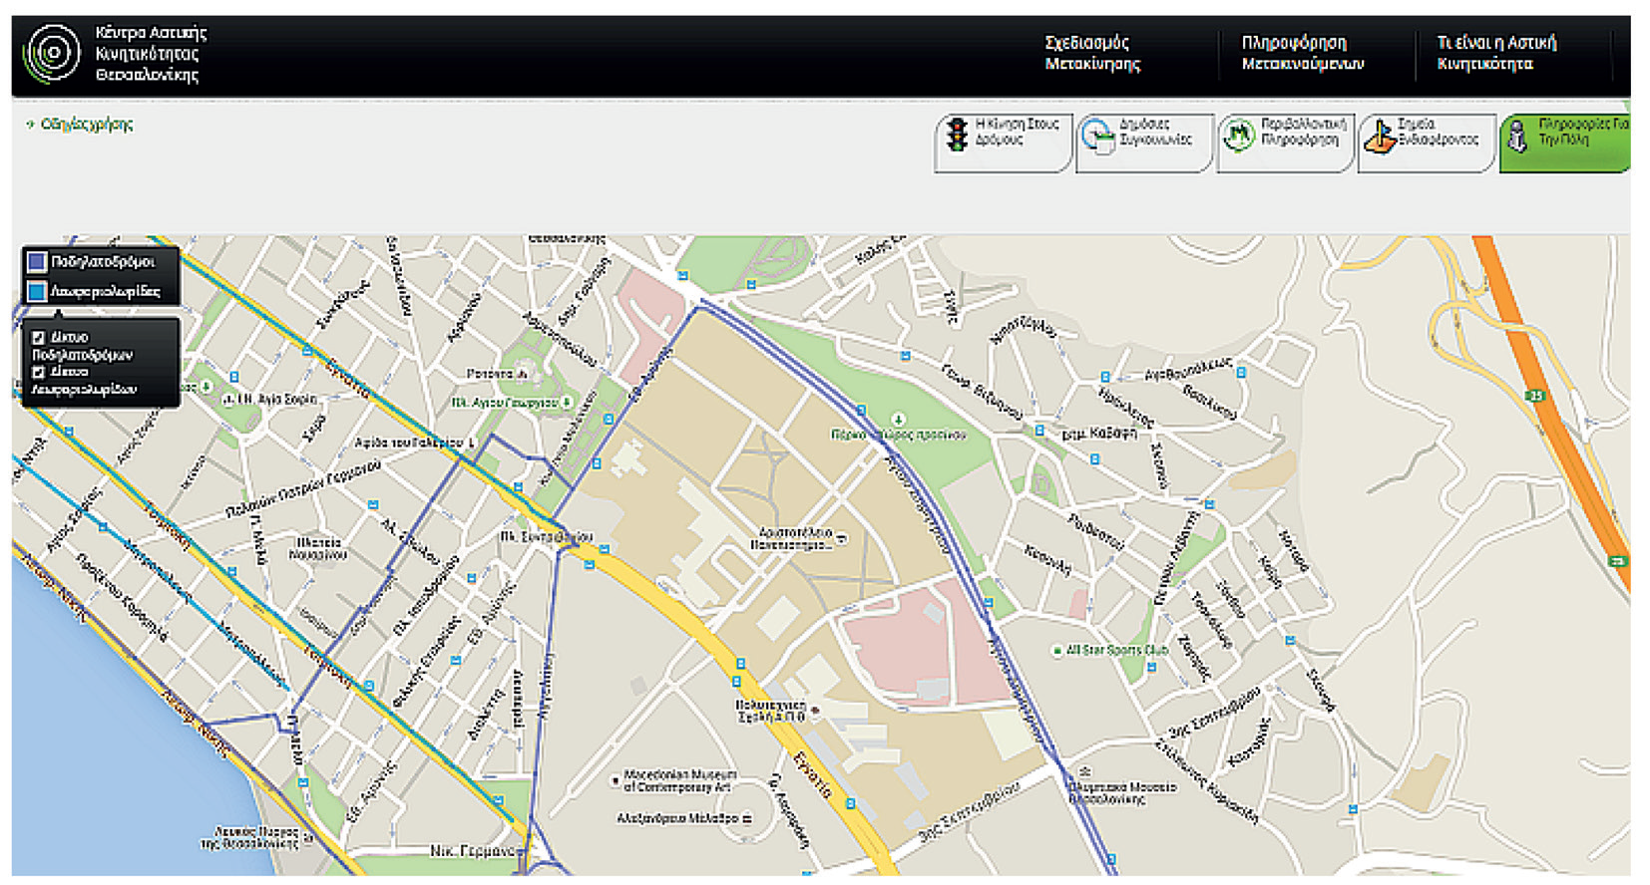Click the Macedonian Museum of Contemporary Art marker

point(615,780)
